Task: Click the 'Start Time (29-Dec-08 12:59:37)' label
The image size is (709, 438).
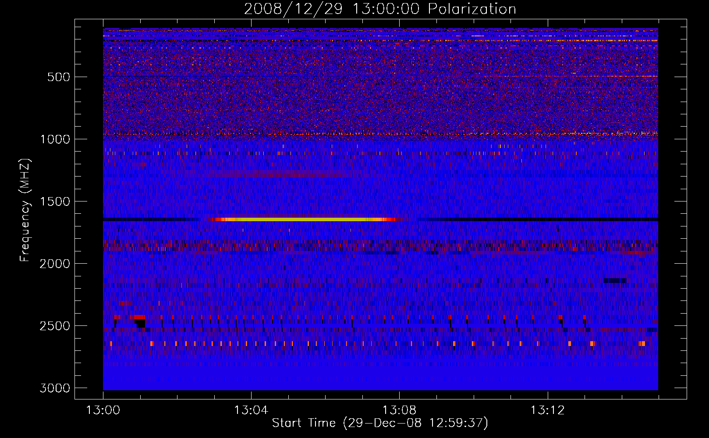Action: pyautogui.click(x=380, y=423)
